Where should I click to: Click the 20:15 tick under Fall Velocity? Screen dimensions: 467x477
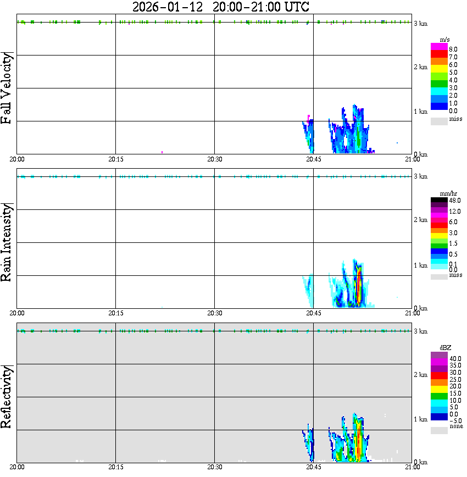click(x=116, y=159)
